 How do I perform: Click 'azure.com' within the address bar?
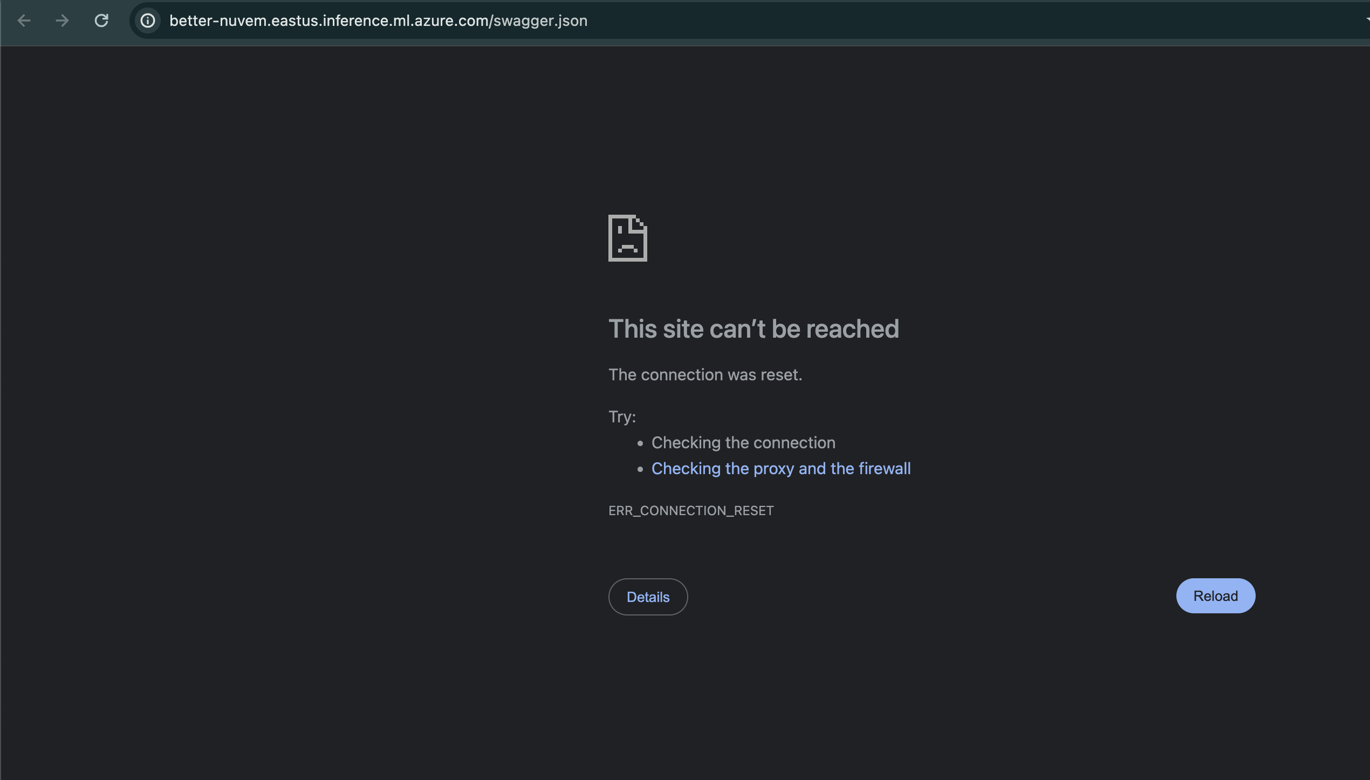(451, 20)
